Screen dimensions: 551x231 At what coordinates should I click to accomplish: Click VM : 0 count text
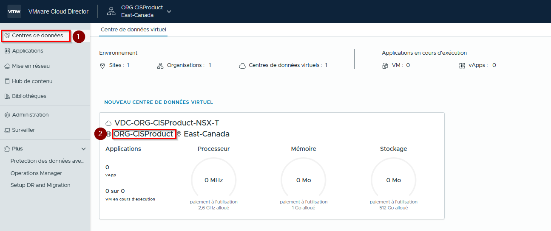coord(401,65)
